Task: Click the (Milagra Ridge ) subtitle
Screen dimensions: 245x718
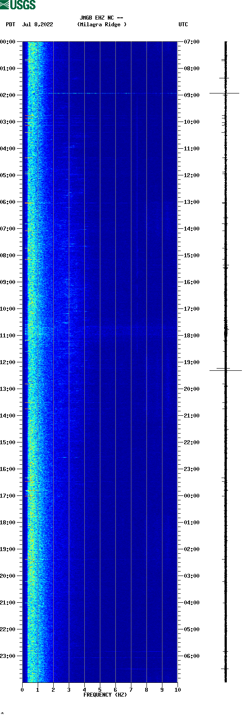Action: (x=102, y=24)
